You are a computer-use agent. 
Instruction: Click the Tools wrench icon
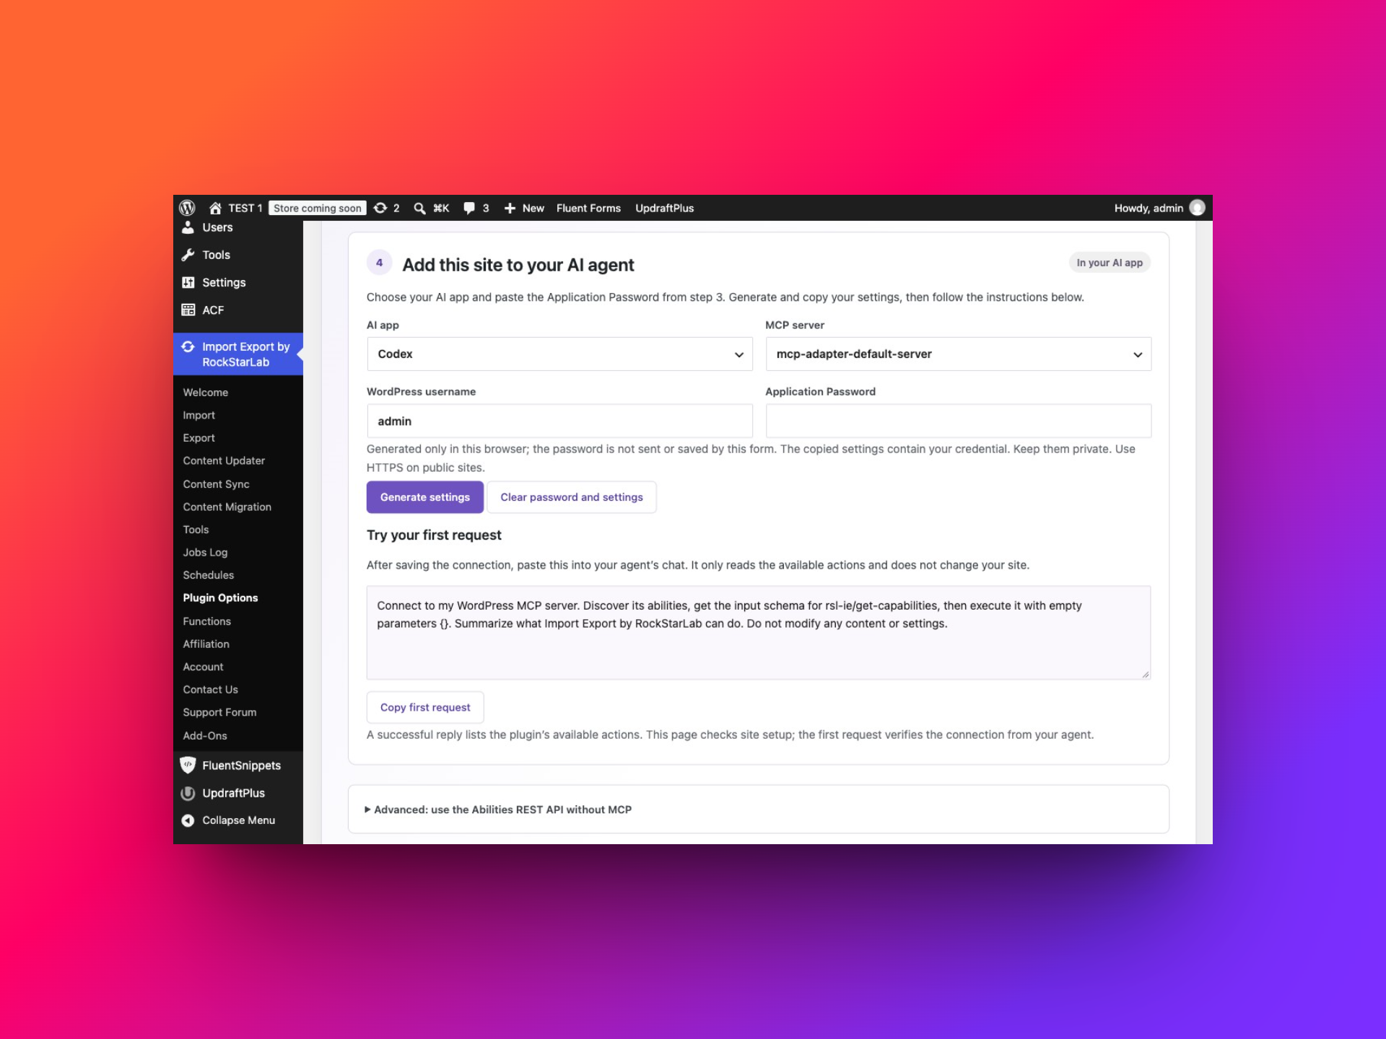coord(188,255)
